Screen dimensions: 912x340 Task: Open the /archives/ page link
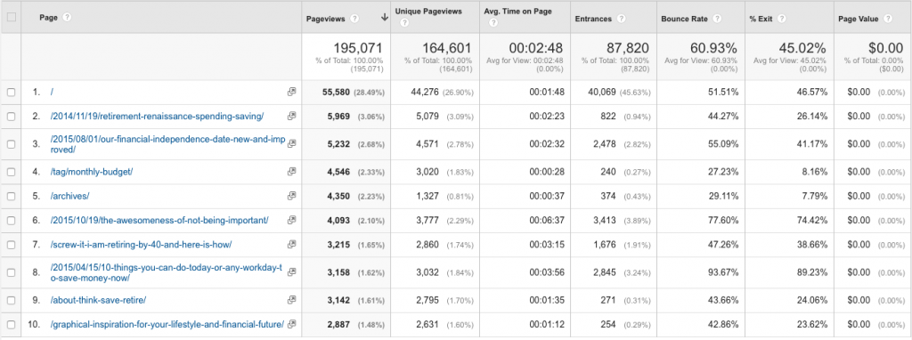coord(69,196)
